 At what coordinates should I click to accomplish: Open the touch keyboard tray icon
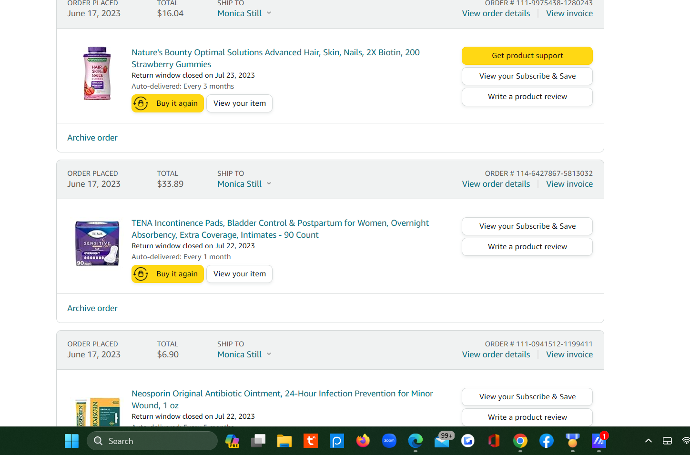pos(667,441)
